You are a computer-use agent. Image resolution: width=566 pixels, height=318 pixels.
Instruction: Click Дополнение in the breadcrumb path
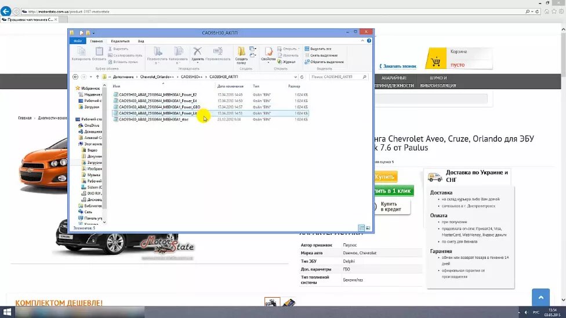123,77
